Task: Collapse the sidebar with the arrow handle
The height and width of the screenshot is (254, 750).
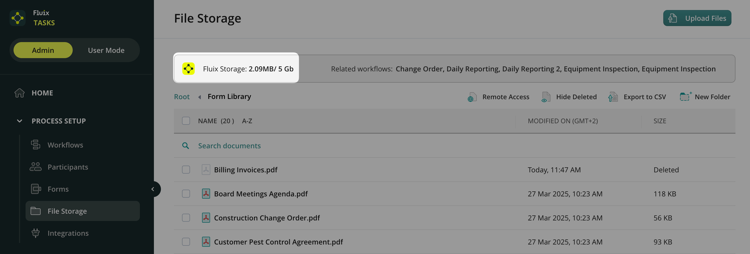Action: pyautogui.click(x=153, y=189)
